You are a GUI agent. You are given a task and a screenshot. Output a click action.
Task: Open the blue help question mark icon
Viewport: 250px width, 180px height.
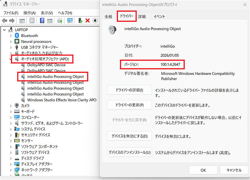[x=42, y=21]
